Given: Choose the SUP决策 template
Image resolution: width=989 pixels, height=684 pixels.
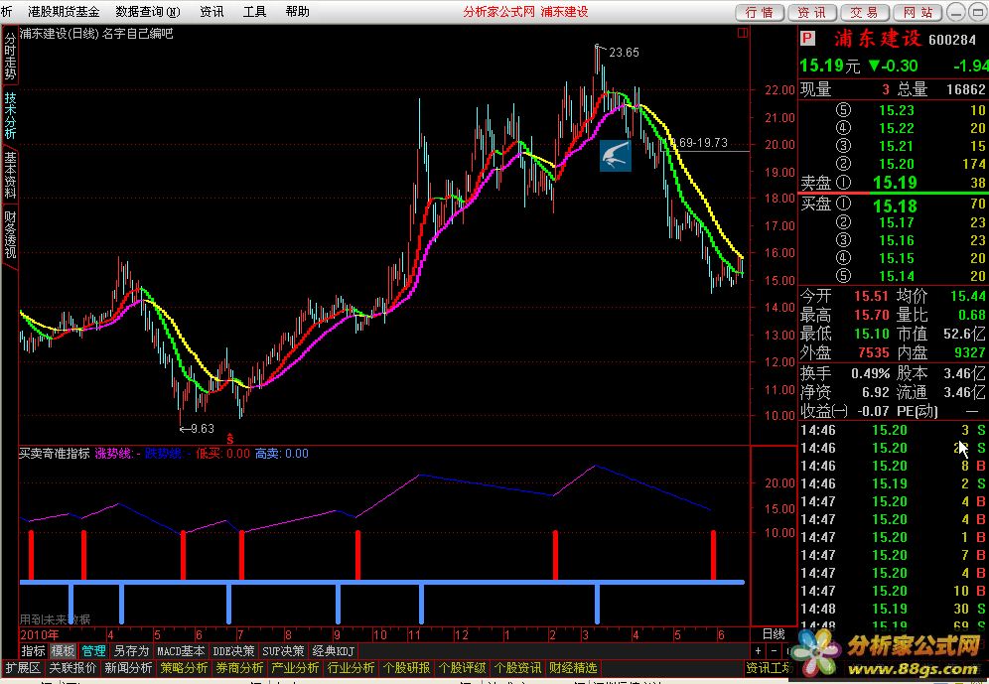Looking at the screenshot, I should [283, 650].
